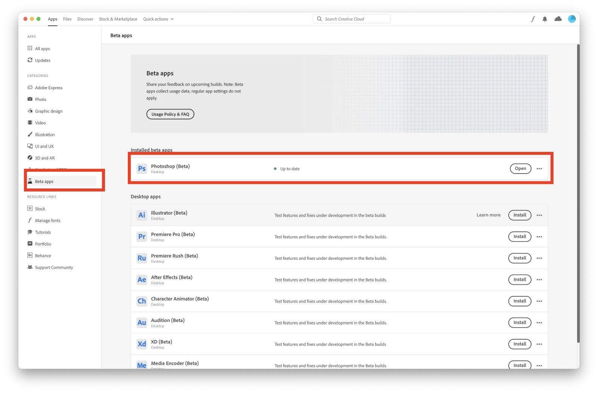Install XD (Beta)
This screenshot has width=598, height=393.
[520, 344]
